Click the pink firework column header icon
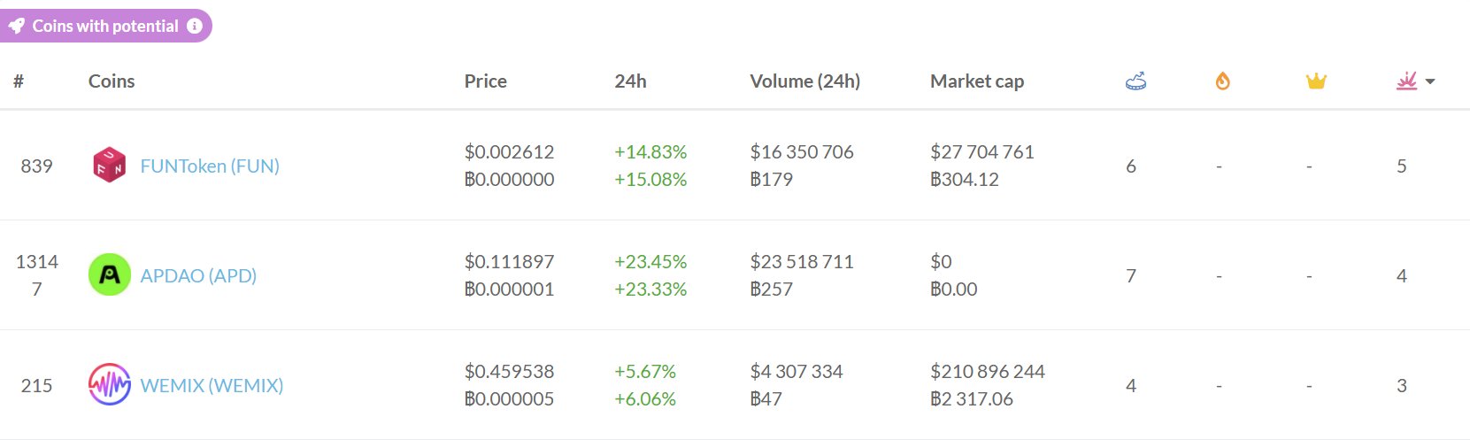 (1406, 81)
